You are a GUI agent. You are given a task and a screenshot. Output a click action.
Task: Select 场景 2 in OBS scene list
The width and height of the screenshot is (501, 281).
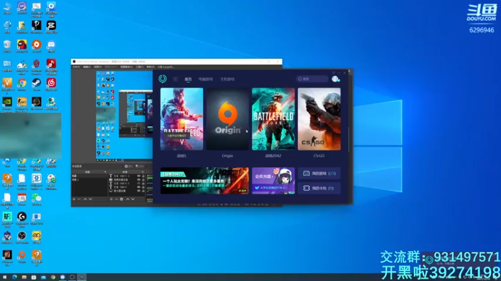89,180
